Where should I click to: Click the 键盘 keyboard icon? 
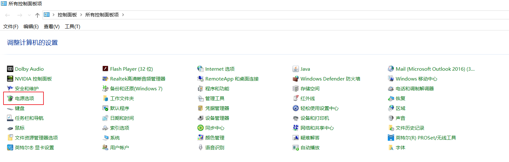[x=10, y=108]
